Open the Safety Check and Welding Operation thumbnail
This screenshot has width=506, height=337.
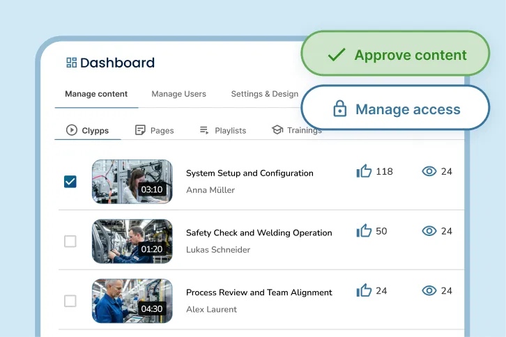pyautogui.click(x=132, y=241)
